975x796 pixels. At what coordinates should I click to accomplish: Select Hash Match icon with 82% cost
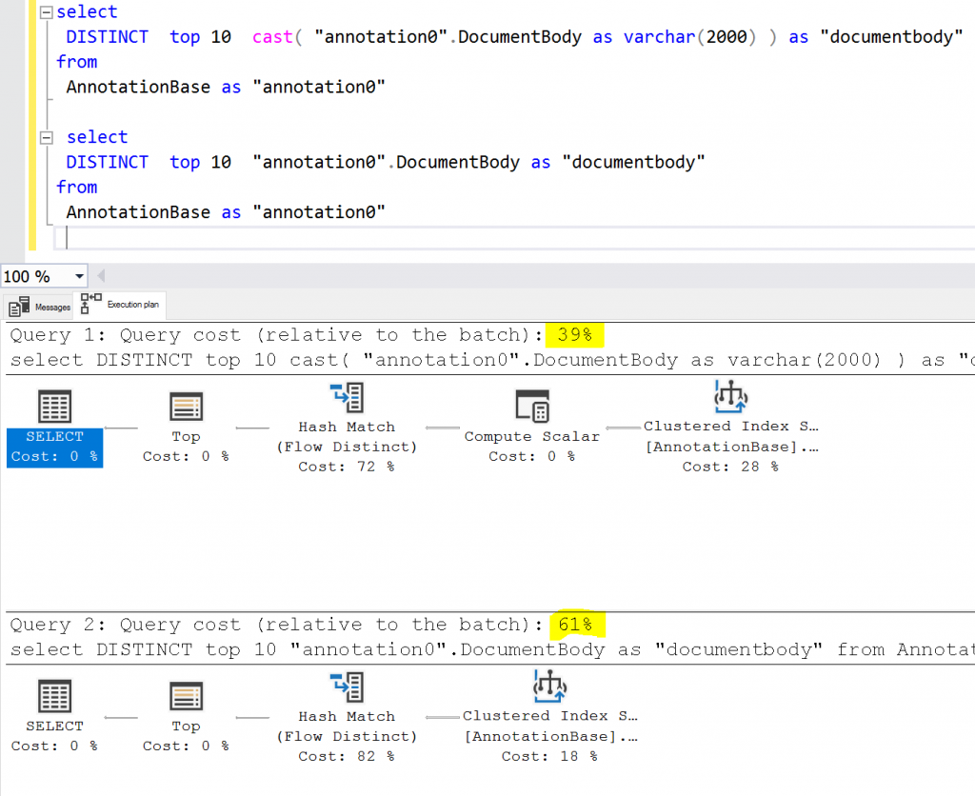pos(346,687)
